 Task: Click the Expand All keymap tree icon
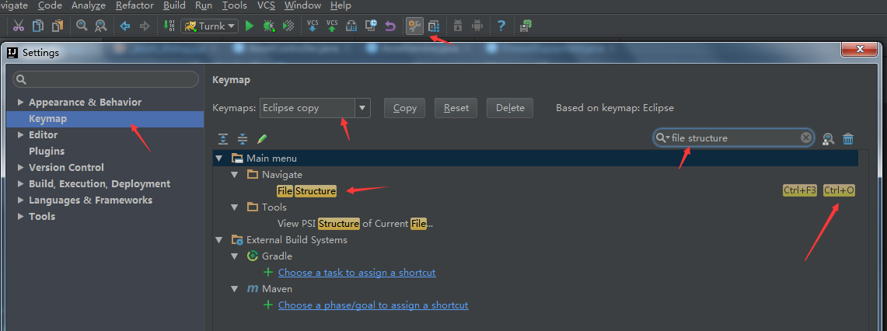223,138
